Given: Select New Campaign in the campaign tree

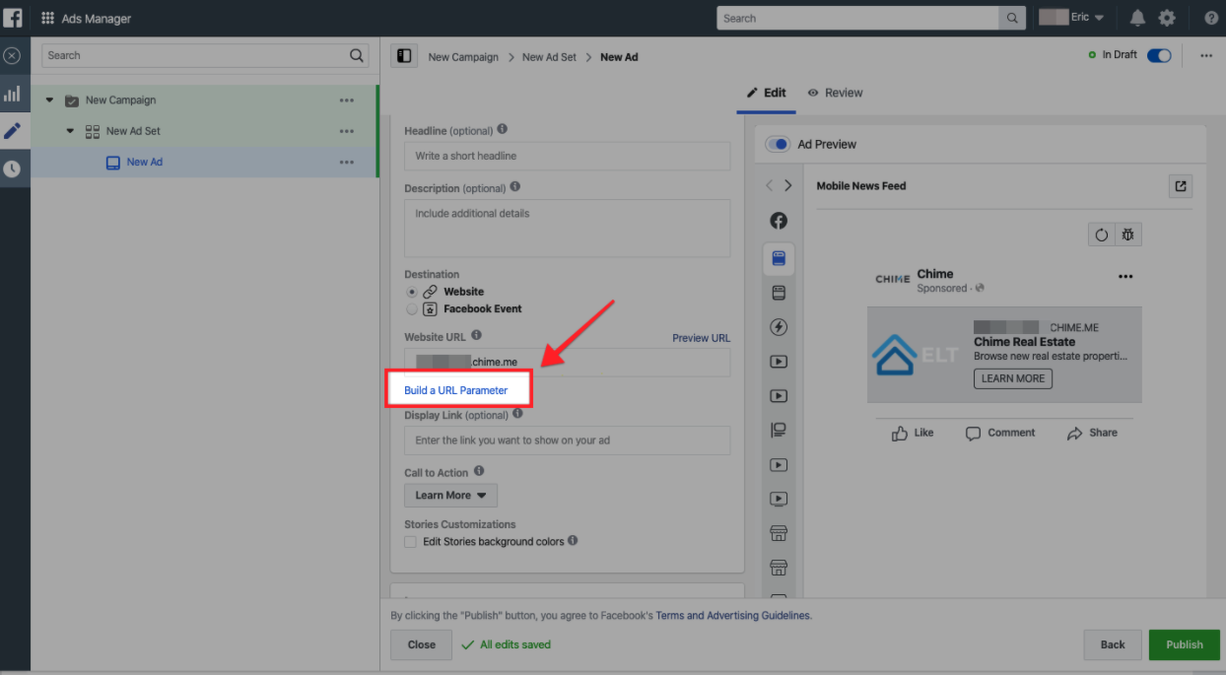Looking at the screenshot, I should [120, 100].
